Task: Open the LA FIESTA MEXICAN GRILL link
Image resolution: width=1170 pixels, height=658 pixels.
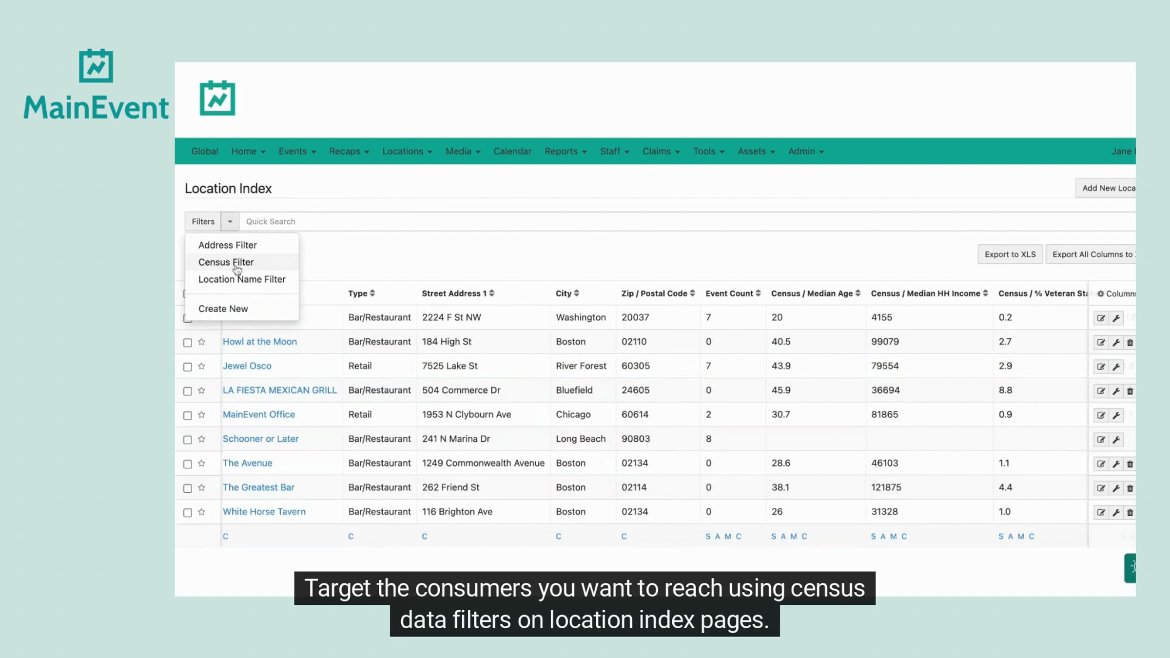Action: point(280,390)
